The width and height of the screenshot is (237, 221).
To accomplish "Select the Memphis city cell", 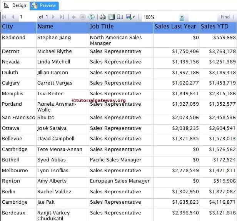I will (x=18, y=95).
